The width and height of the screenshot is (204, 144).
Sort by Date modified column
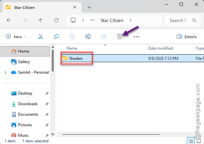click(160, 48)
